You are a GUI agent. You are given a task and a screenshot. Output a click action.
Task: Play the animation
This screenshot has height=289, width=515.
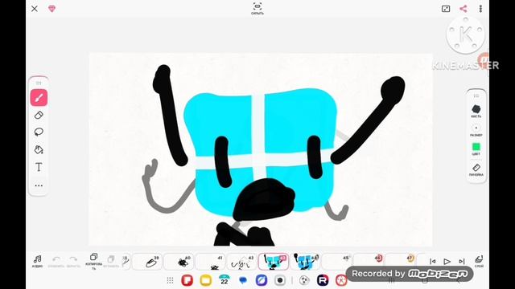[x=447, y=261]
